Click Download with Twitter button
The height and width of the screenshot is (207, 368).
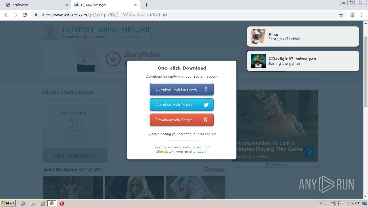click(x=182, y=105)
